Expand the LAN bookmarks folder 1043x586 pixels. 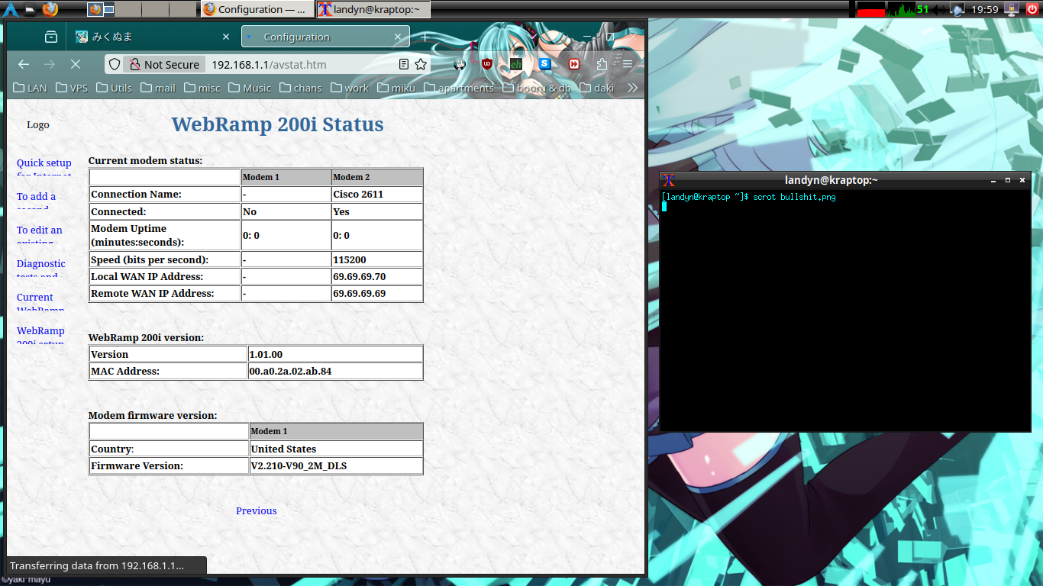point(31,88)
